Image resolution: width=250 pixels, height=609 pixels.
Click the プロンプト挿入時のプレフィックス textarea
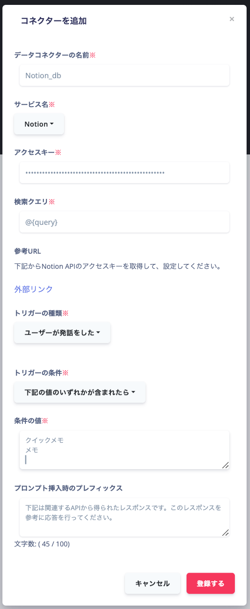coord(125,518)
